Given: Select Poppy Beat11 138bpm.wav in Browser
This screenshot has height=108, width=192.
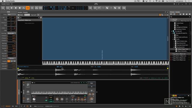Looking at the screenshot, I should point(181,56).
